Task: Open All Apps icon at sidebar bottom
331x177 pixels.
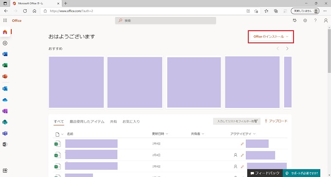Action: pos(5,171)
